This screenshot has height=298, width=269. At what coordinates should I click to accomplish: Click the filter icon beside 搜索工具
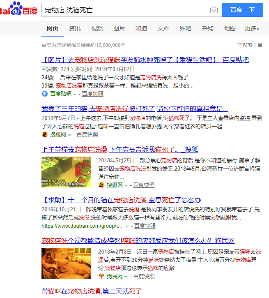239,45
